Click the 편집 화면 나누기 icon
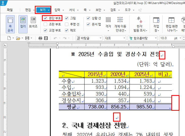 171,20
